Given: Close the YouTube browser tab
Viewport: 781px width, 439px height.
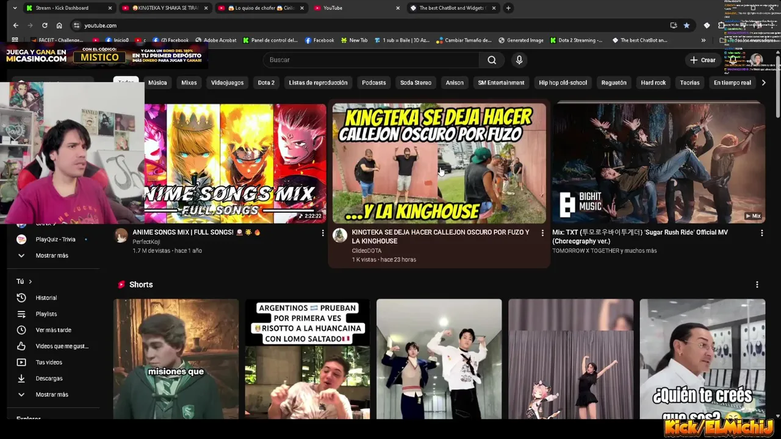Looking at the screenshot, I should coord(398,8).
